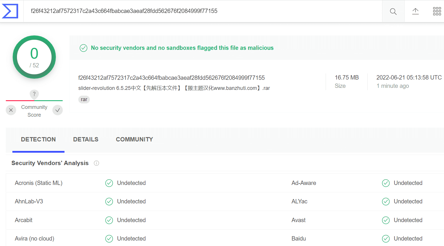Click the Ad-Aware undetected check icon

pyautogui.click(x=386, y=183)
